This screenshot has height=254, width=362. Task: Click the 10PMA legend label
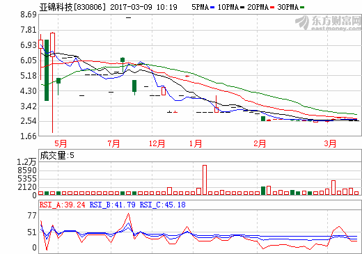[228, 7]
